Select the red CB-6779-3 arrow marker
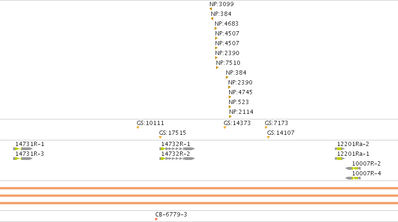 157,219
